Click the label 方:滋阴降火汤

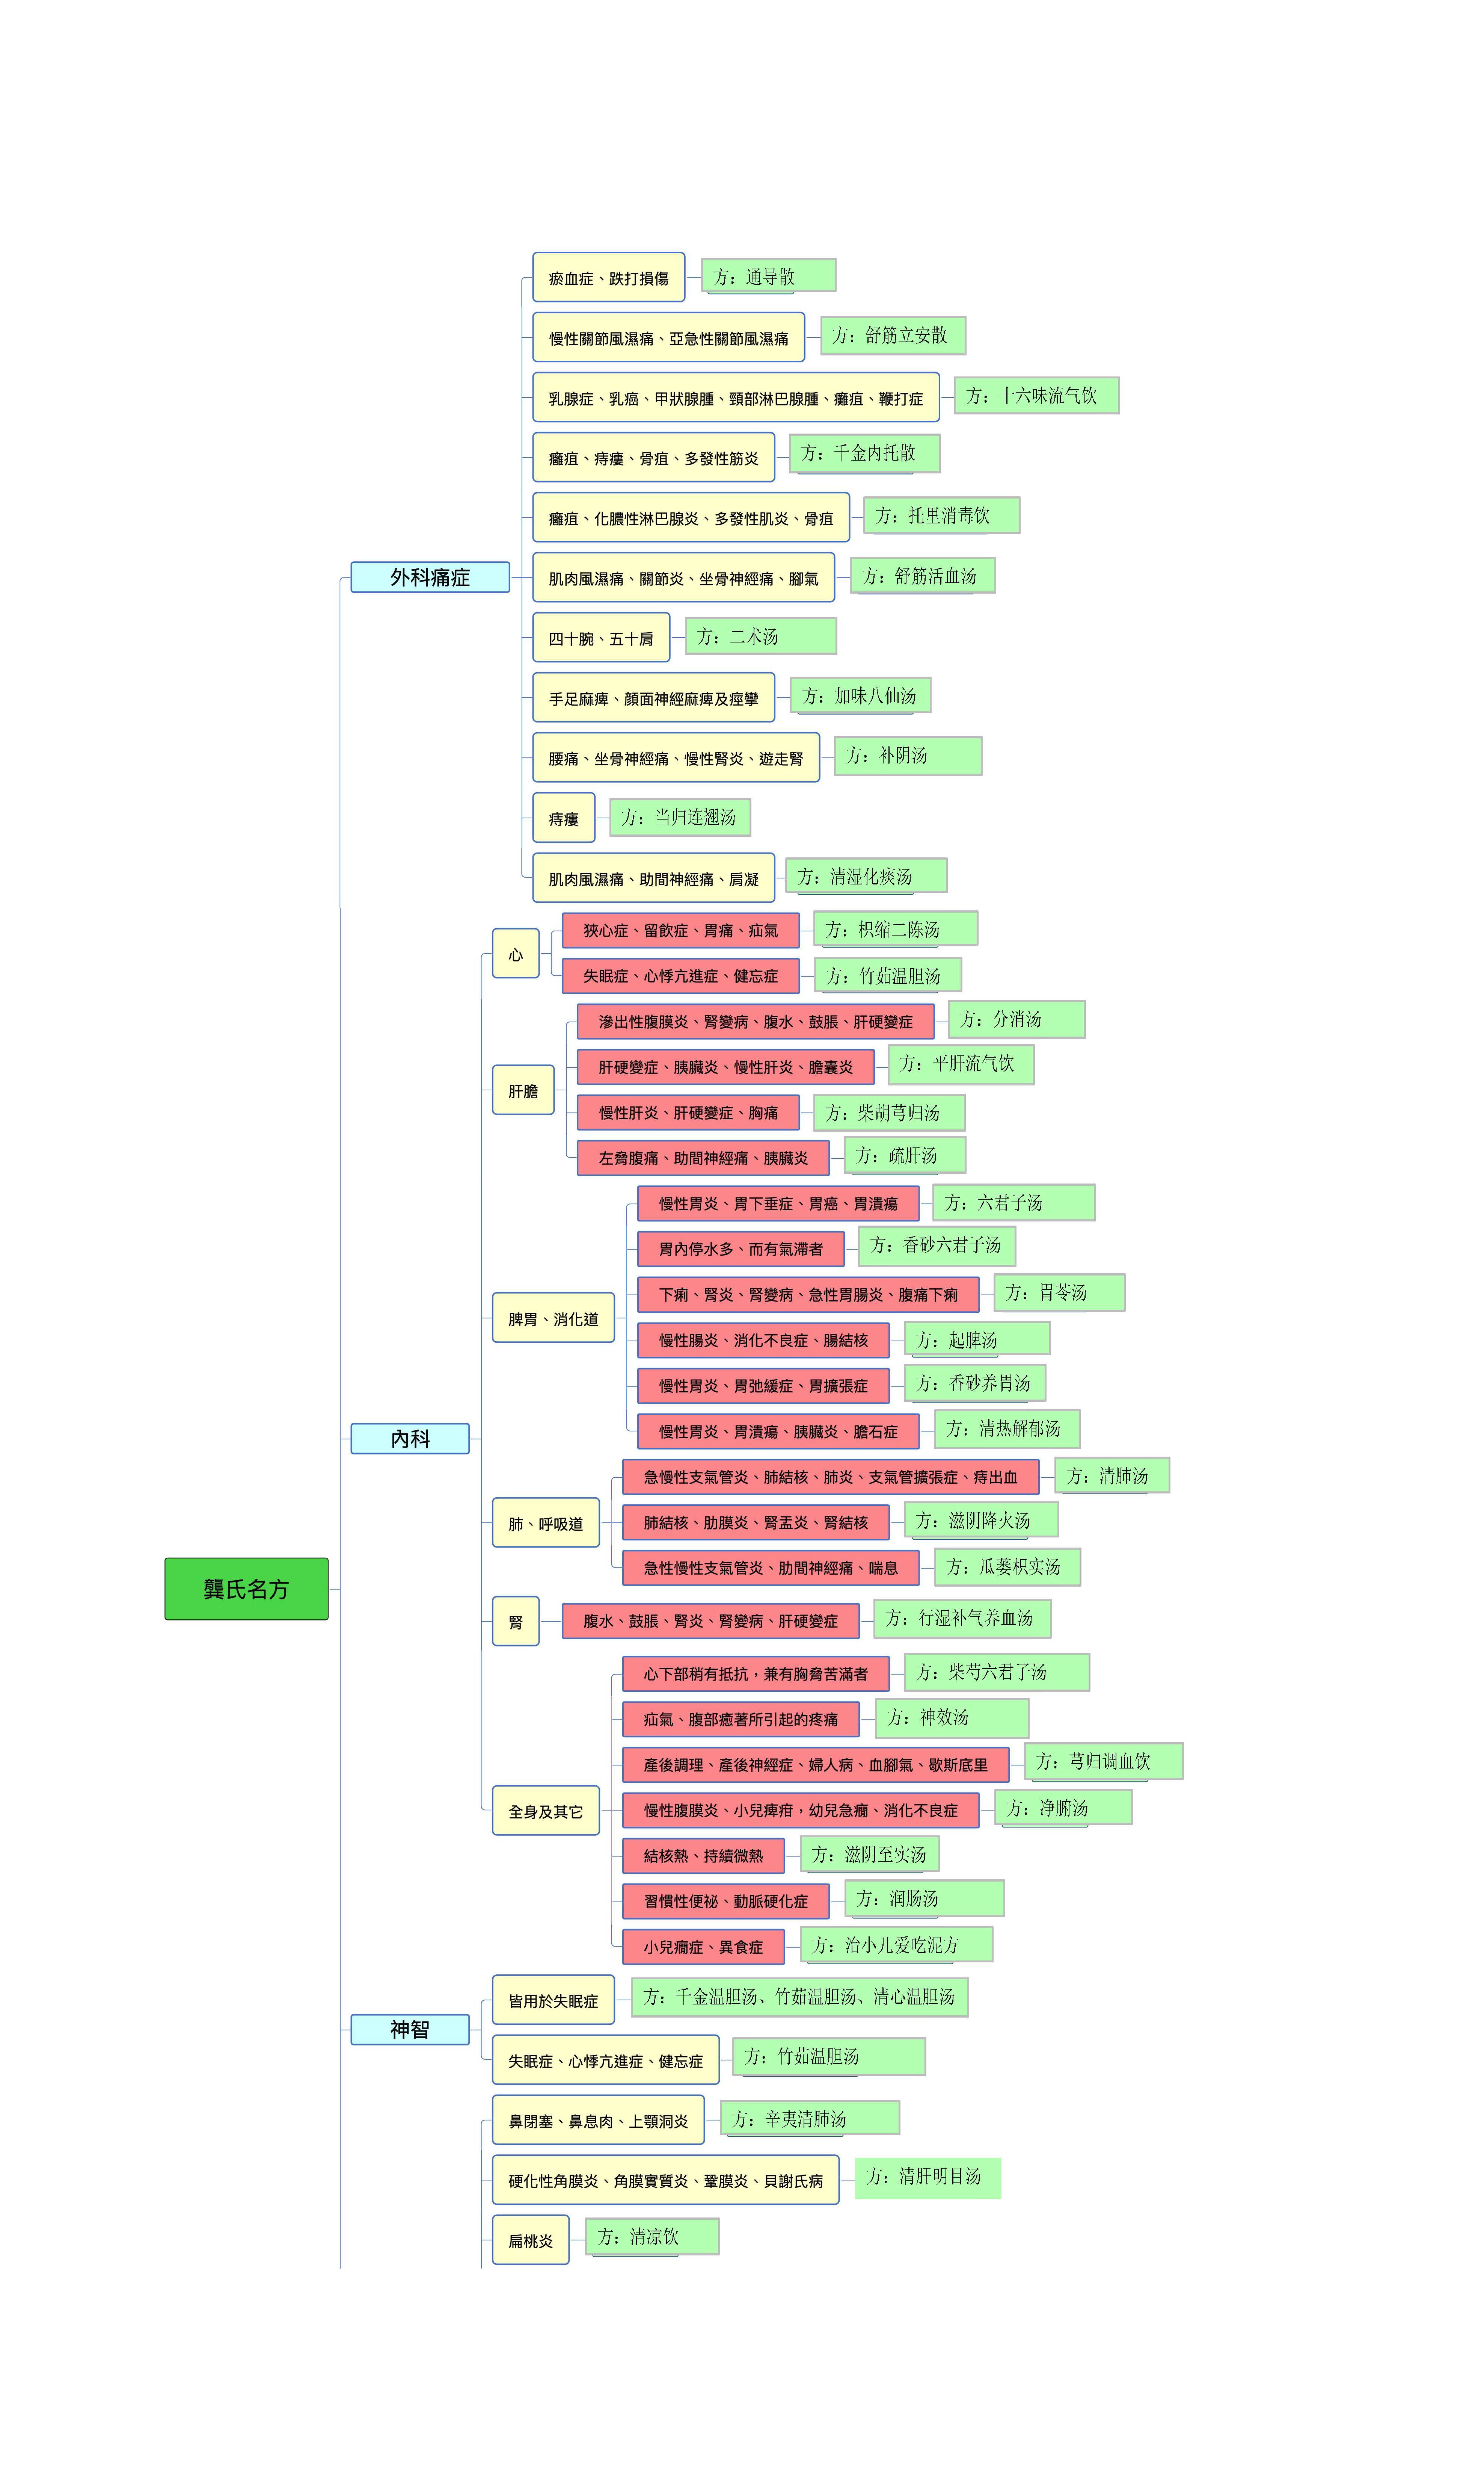(981, 1521)
